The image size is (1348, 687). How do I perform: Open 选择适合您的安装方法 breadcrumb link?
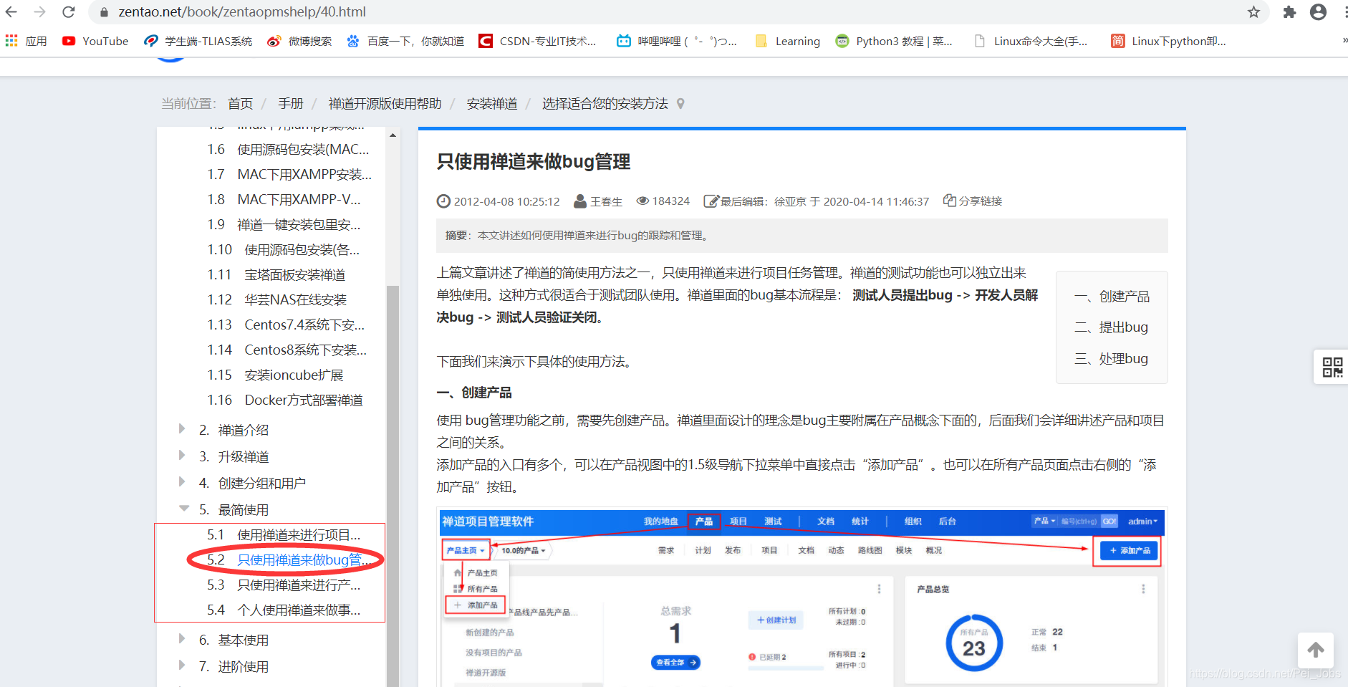pyautogui.click(x=605, y=104)
